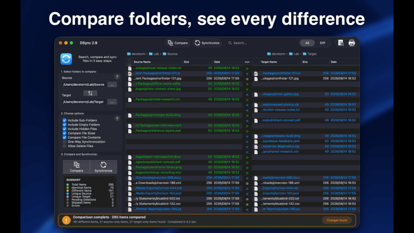Image resolution: width=414 pixels, height=233 pixels.
Task: Click Source Name column header
Action: tap(142, 62)
